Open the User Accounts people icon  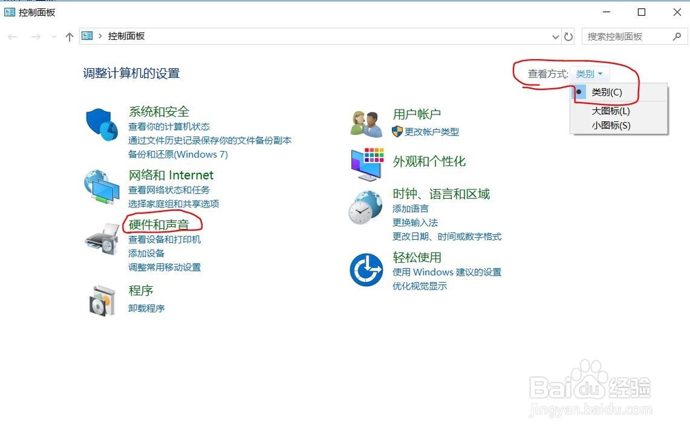pos(366,124)
